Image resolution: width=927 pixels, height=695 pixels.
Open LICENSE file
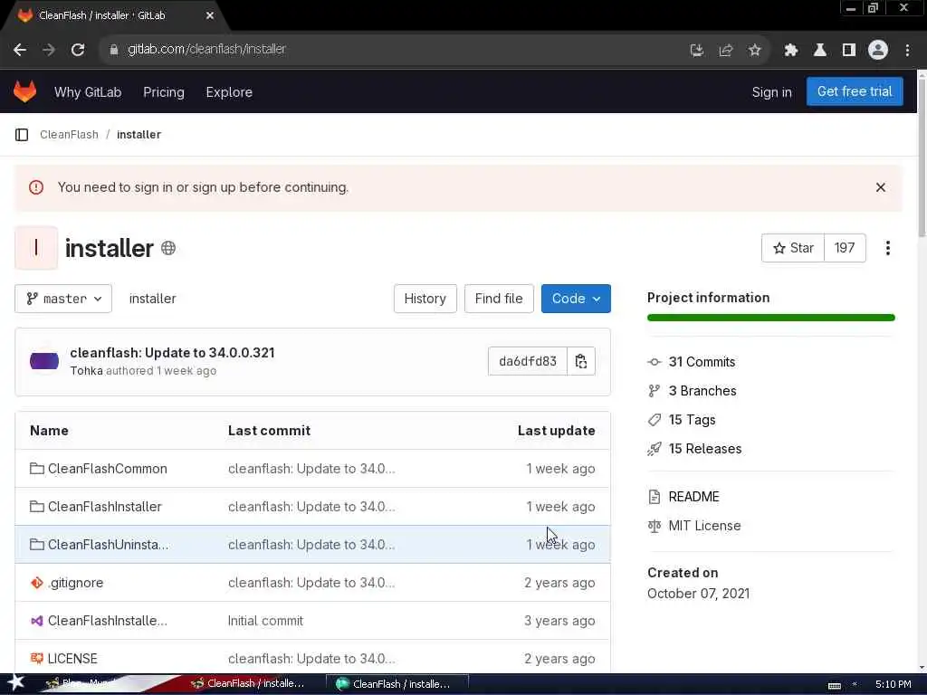point(72,659)
